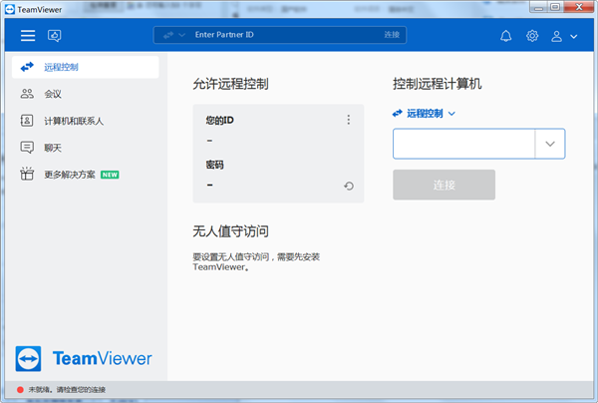This screenshot has width=598, height=403.
Task: Click the 您的ID label
Action: (219, 121)
